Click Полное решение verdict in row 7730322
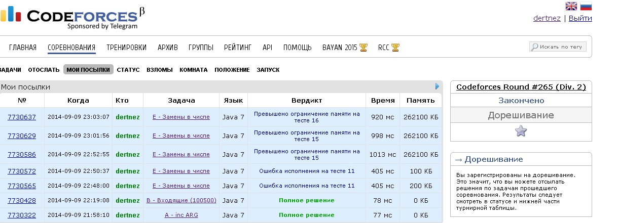The height and width of the screenshot is (223, 618). (x=307, y=215)
